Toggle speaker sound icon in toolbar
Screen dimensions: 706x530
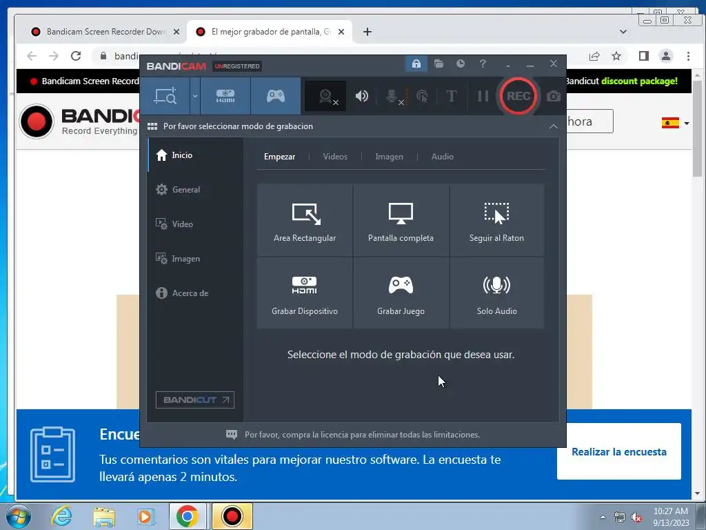pos(361,96)
